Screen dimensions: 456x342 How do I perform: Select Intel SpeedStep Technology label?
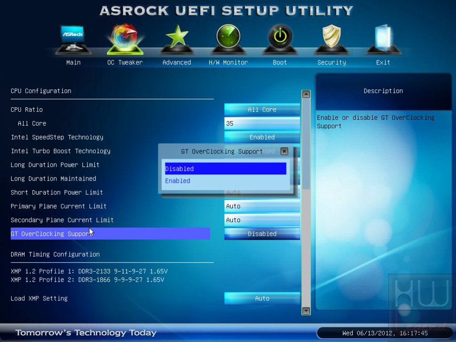[x=57, y=137]
